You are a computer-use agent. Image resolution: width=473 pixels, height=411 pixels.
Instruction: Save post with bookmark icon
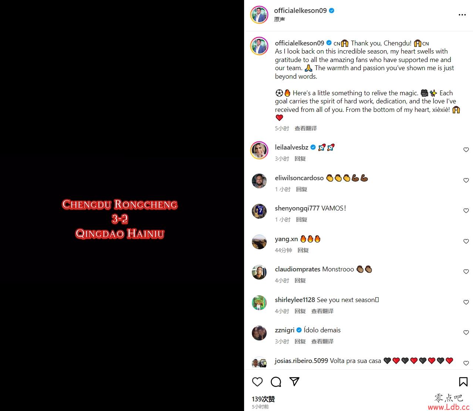463,381
